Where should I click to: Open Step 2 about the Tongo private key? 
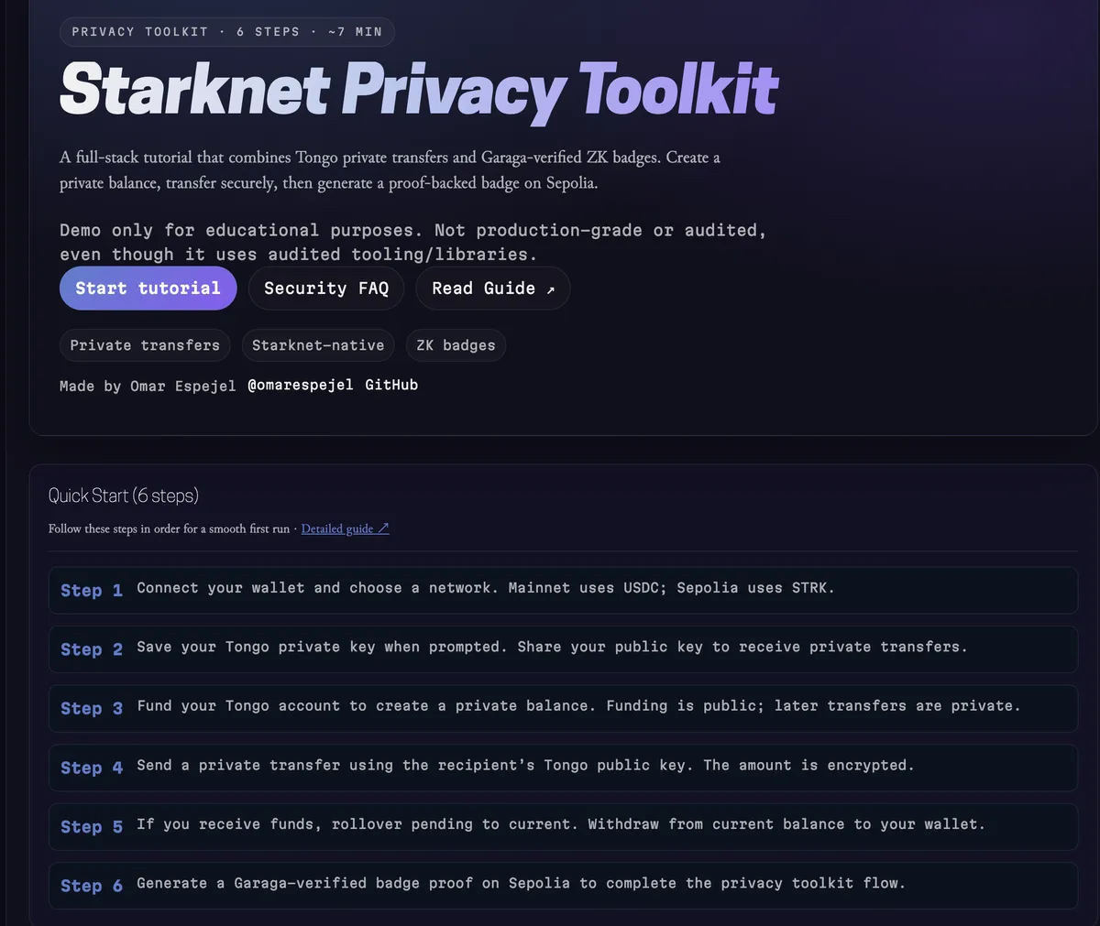pyautogui.click(x=562, y=649)
